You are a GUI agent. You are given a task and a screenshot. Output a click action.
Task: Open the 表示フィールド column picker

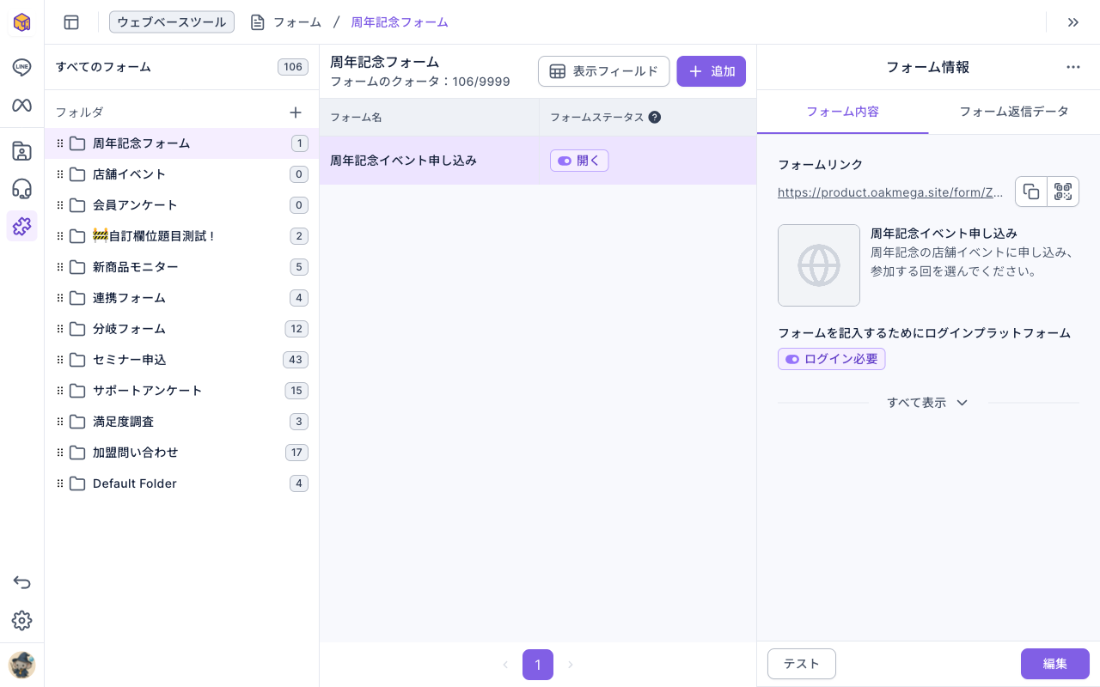coord(603,71)
